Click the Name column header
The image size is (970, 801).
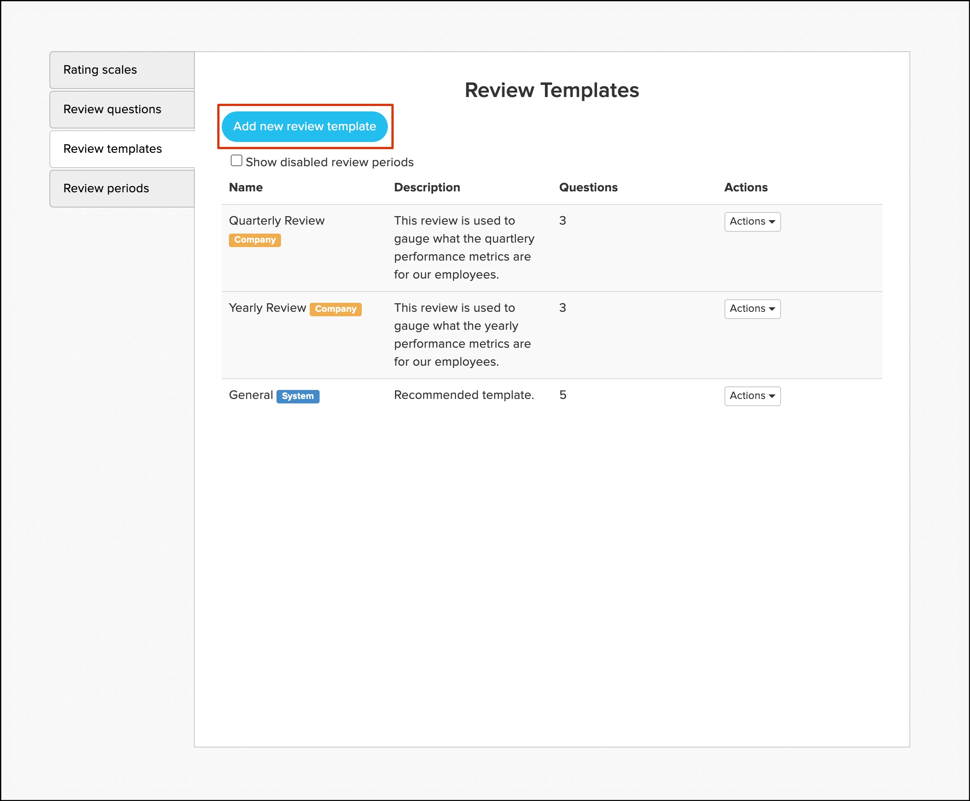pos(246,187)
